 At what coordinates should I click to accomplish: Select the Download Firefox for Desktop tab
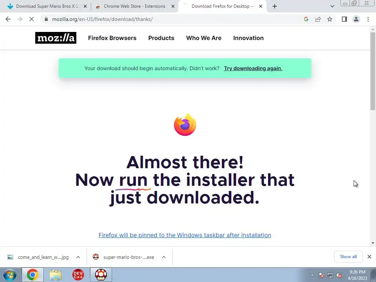[222, 6]
